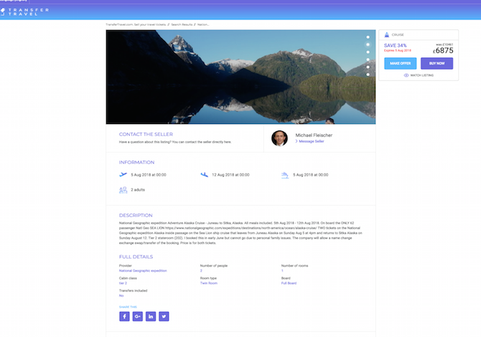The width and height of the screenshot is (481, 337).
Task: Select the last image carousel dot
Action: point(368,74)
